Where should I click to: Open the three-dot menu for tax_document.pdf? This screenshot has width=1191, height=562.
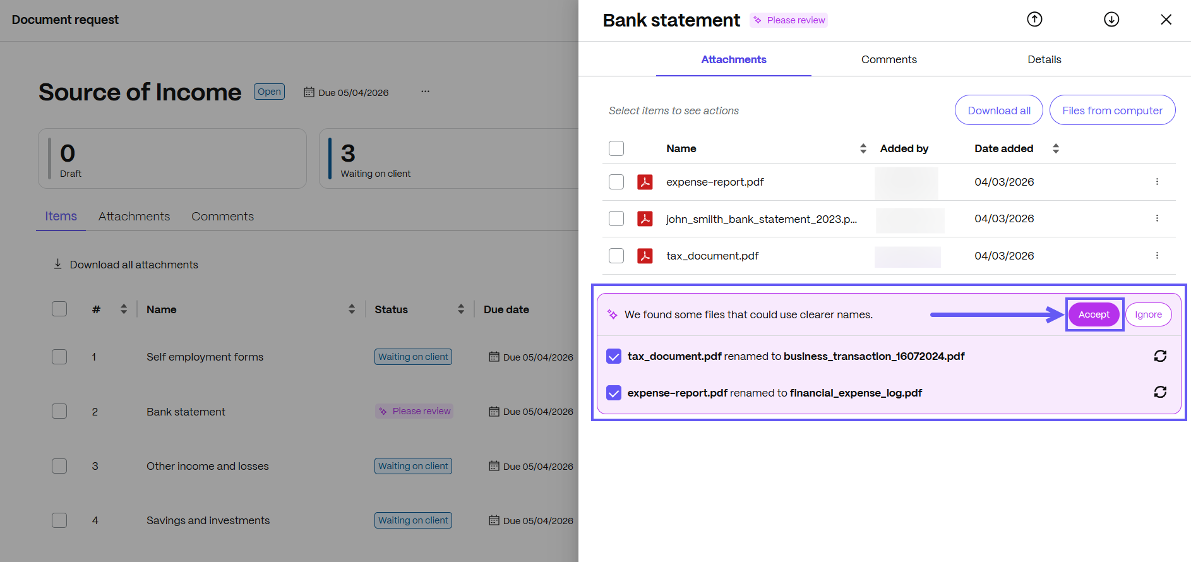(1157, 256)
